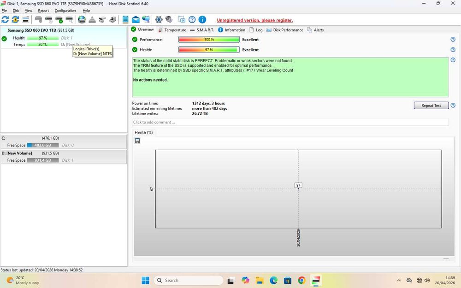461x288 pixels.
Task: Click the '1312 days, 3 hours' value
Action: pos(208,103)
